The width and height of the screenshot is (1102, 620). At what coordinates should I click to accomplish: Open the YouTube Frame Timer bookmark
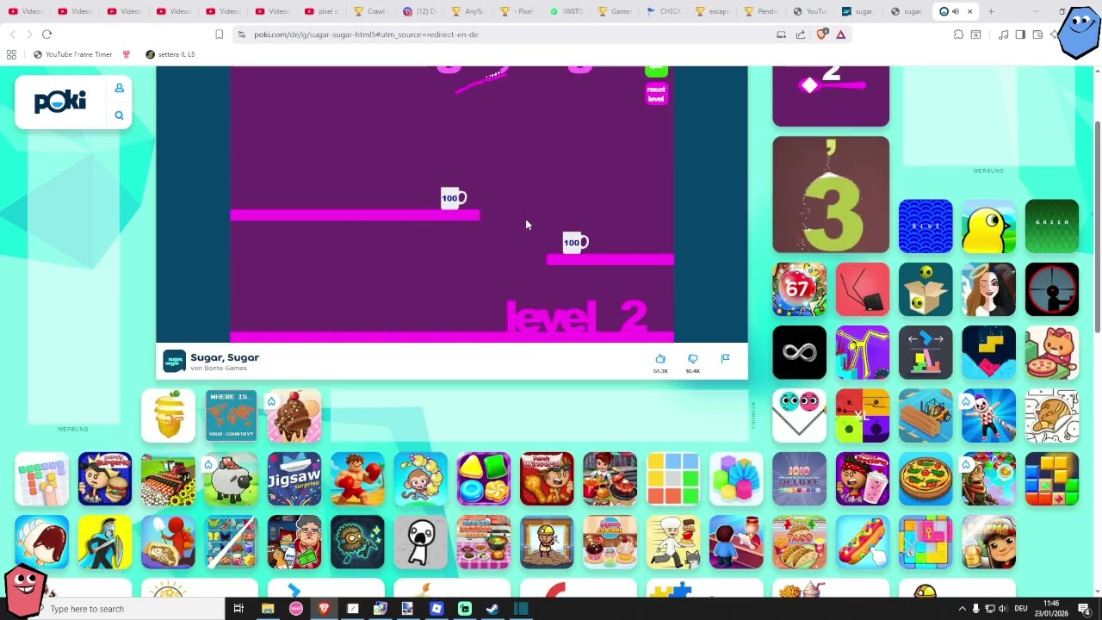(73, 54)
